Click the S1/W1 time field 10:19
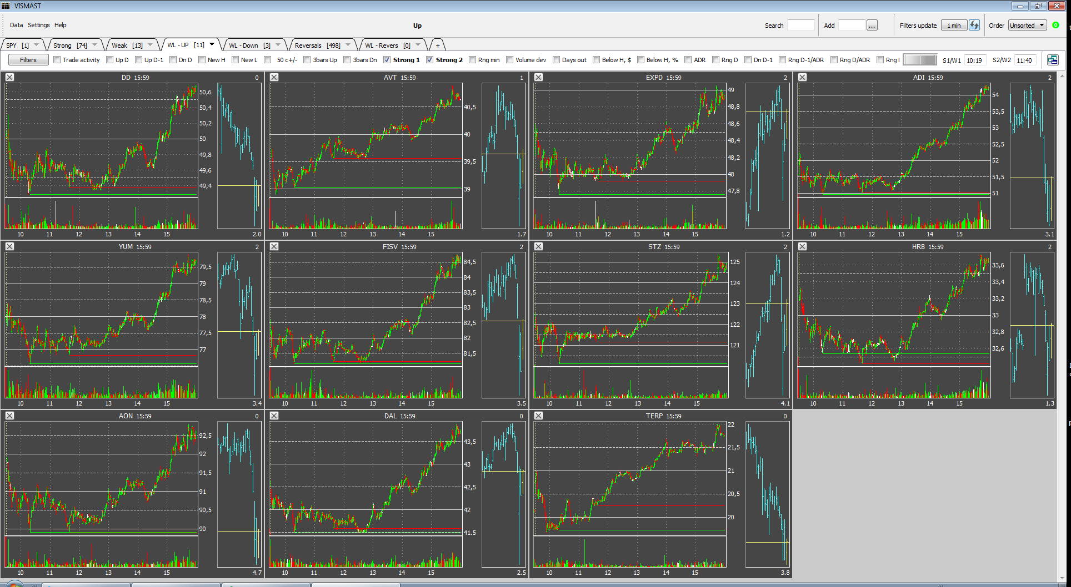 tap(975, 60)
